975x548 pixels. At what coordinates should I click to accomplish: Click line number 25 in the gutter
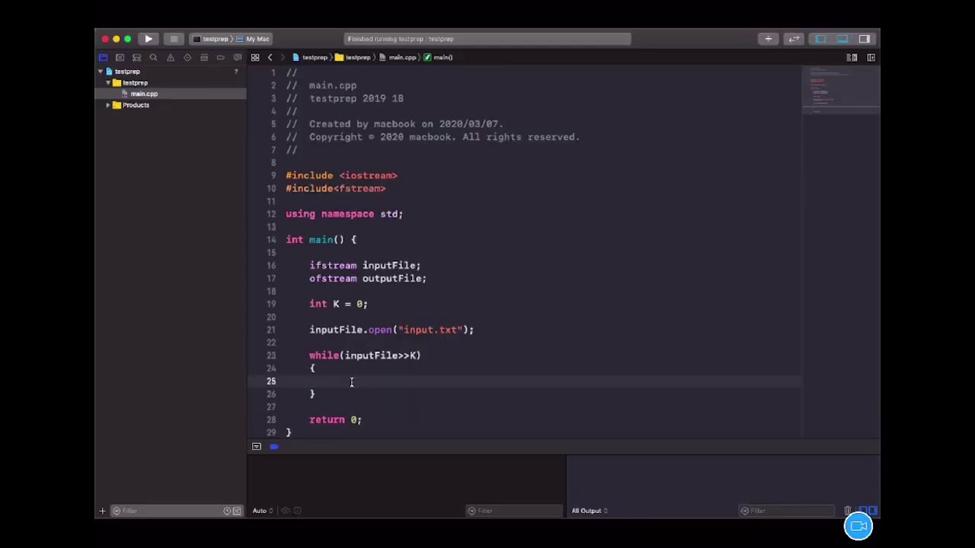point(271,381)
